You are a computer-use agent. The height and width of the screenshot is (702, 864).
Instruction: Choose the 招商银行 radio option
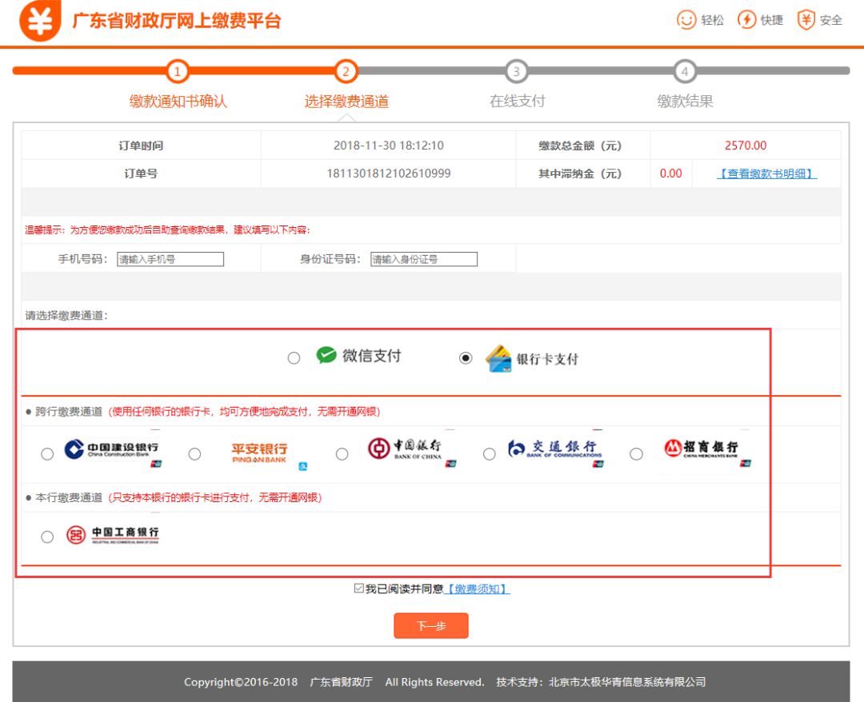coord(637,454)
